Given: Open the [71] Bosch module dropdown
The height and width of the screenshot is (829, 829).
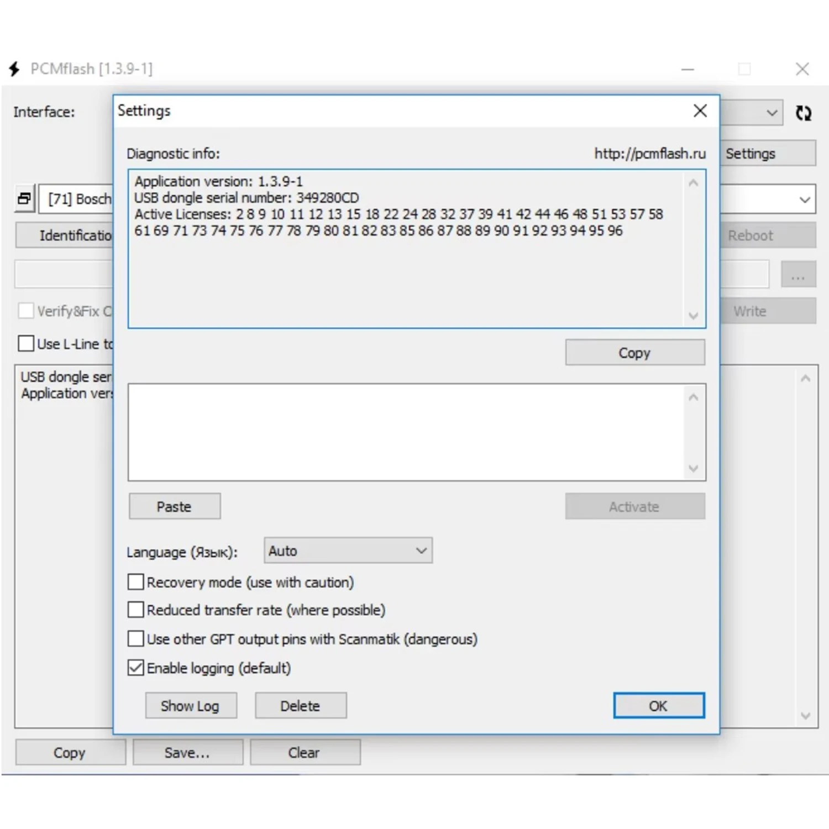Looking at the screenshot, I should click(805, 199).
